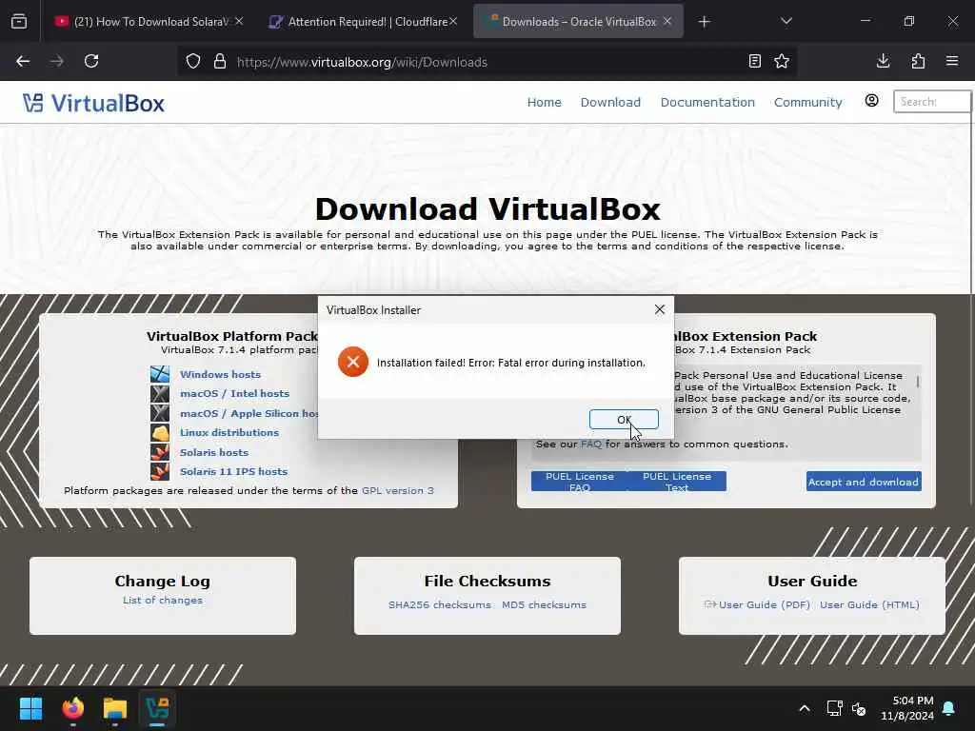The image size is (975, 731).
Task: Open the Solaris 11 IPS hosts link
Action: click(x=234, y=472)
